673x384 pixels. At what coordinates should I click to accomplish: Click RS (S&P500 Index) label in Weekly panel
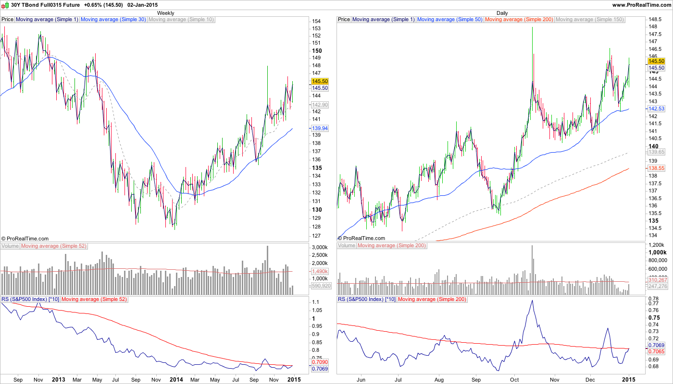(30, 299)
